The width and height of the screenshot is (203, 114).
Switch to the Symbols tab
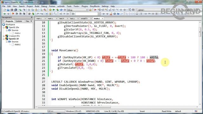19,21
